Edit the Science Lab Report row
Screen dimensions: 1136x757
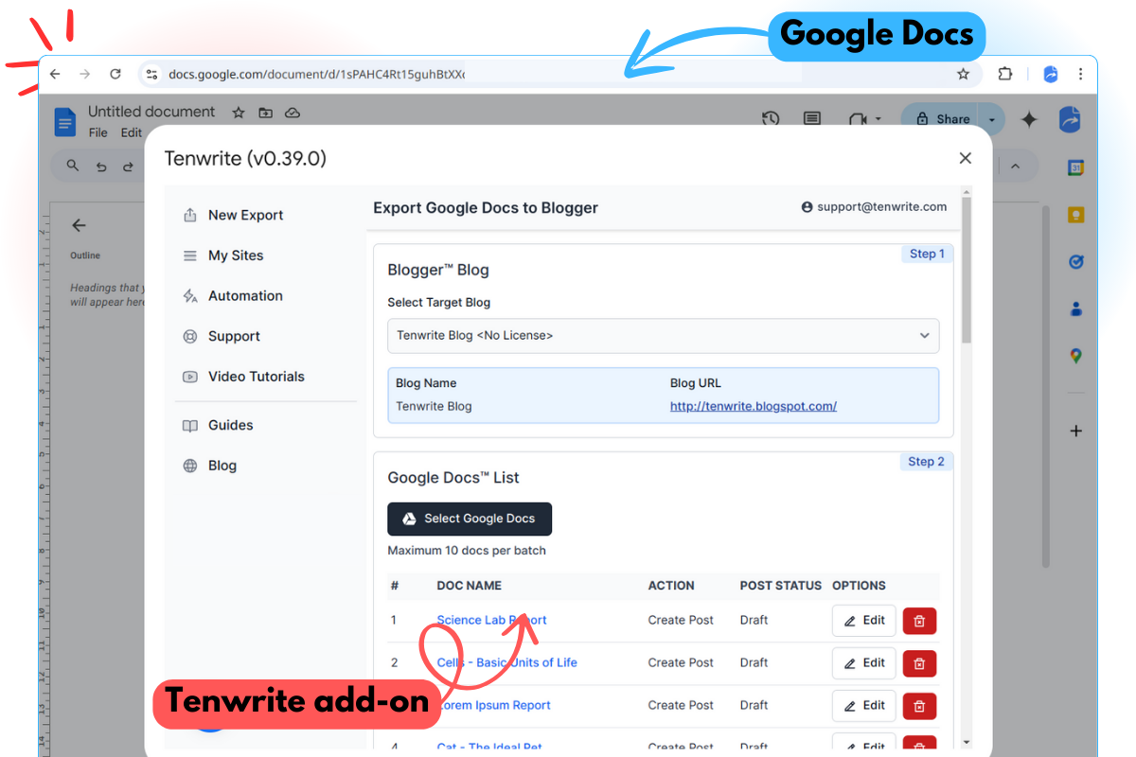click(864, 621)
